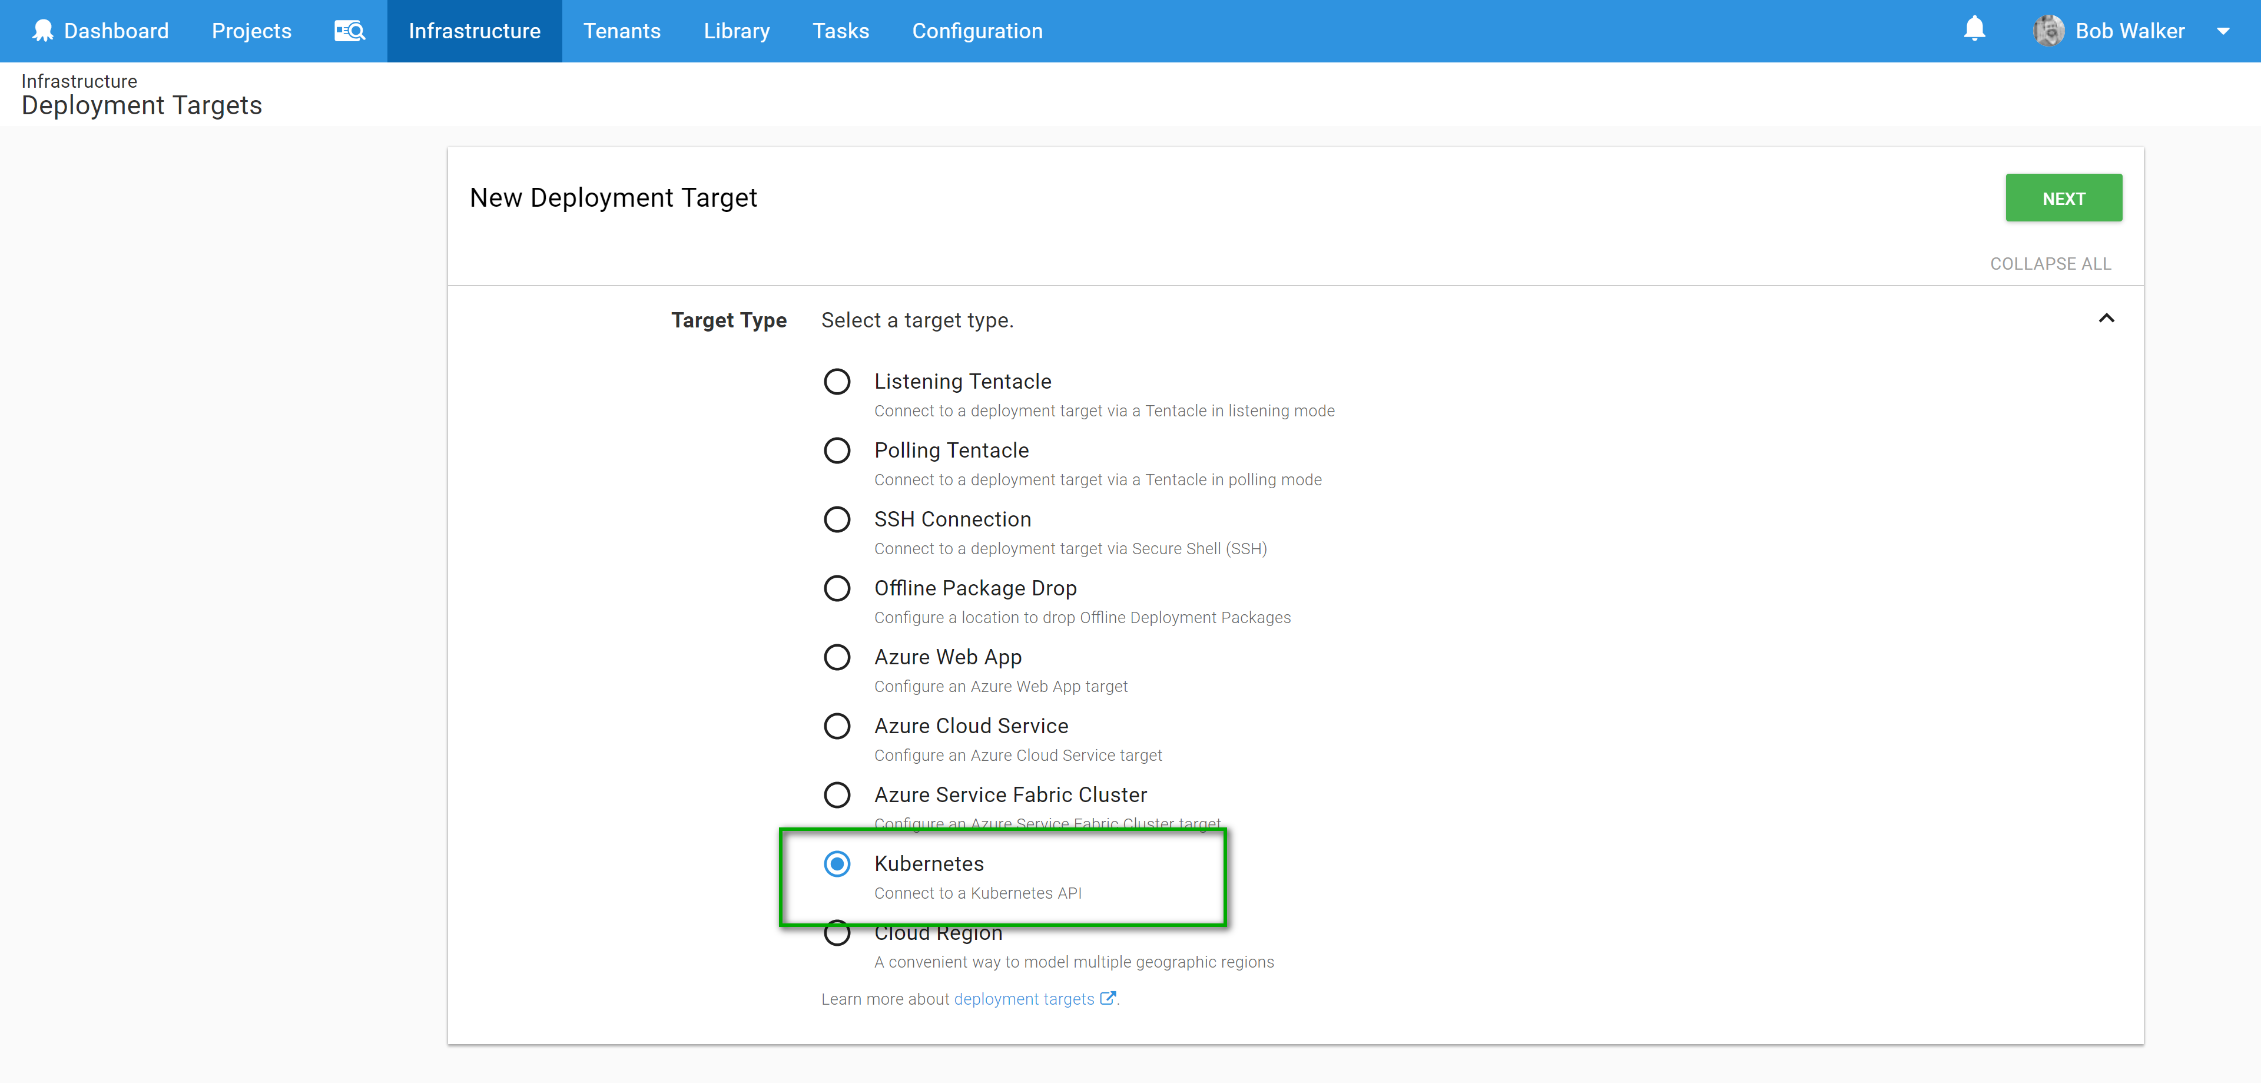Open the deployment targets documentation link

click(1023, 999)
